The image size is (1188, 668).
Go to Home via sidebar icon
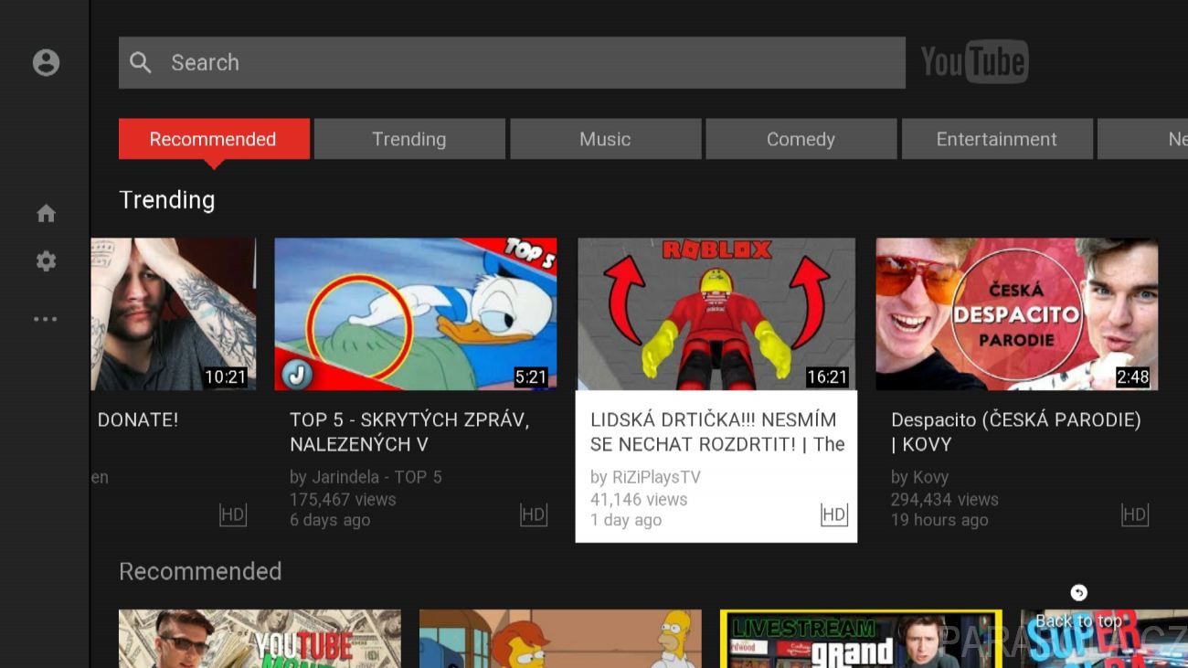(46, 214)
